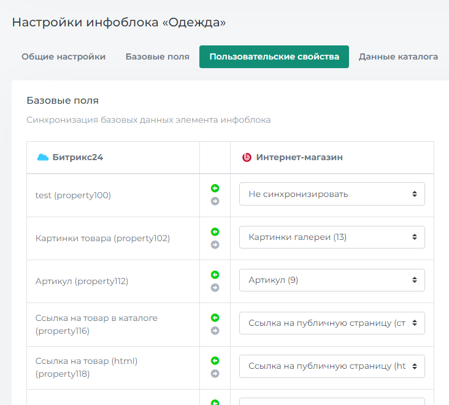Open first Ссылка на публичную страницу dropdown
449x405 pixels.
point(332,323)
